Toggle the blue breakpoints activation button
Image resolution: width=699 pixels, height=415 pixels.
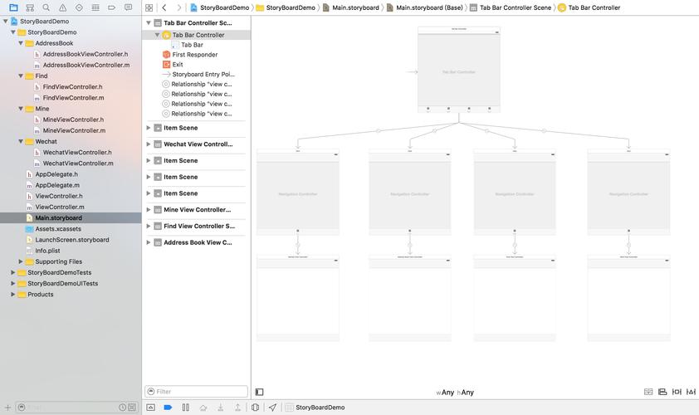(x=168, y=407)
